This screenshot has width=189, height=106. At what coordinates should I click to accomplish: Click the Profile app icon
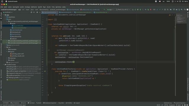[146, 9]
